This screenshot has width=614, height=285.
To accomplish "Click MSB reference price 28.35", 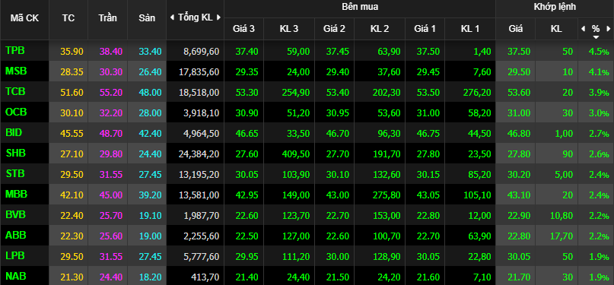I will coord(72,72).
